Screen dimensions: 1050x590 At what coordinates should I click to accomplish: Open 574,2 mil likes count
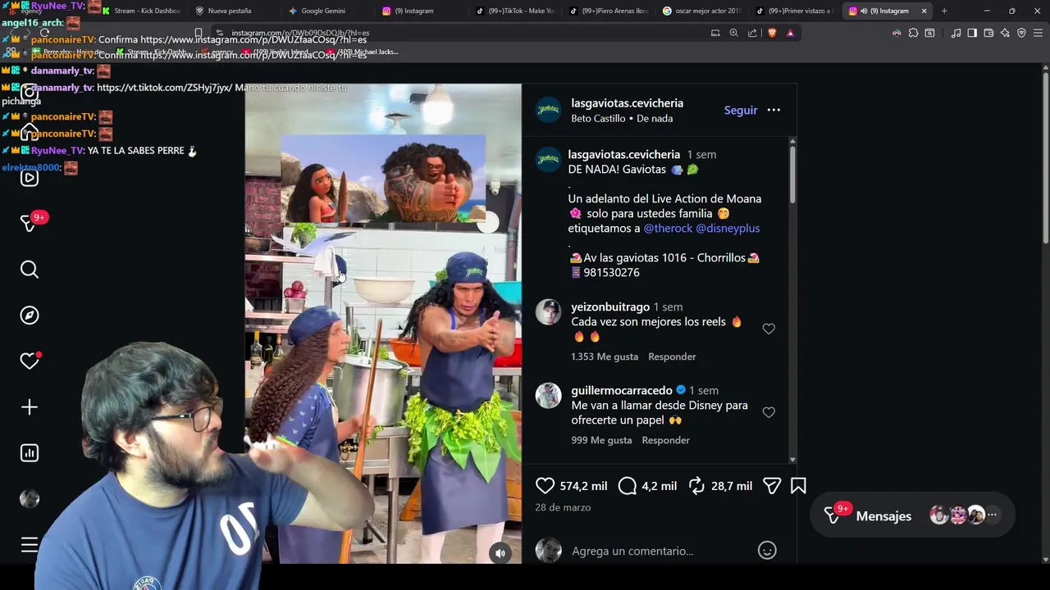(583, 486)
